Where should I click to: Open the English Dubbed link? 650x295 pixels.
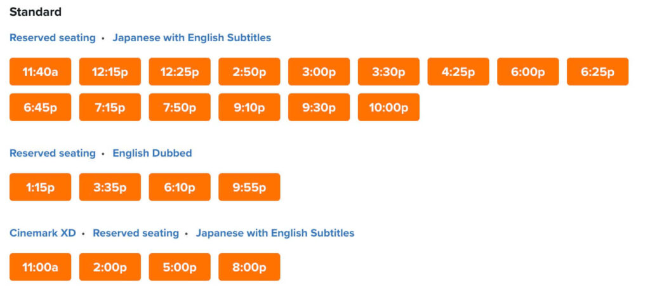[x=152, y=153]
